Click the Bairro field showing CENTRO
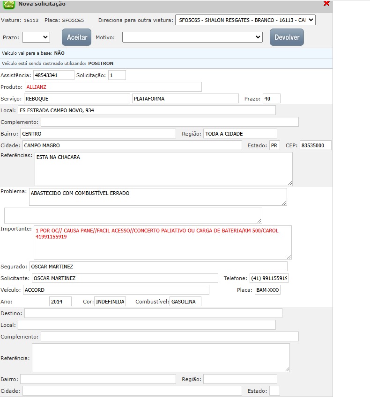The image size is (370, 397). pyautogui.click(x=98, y=133)
